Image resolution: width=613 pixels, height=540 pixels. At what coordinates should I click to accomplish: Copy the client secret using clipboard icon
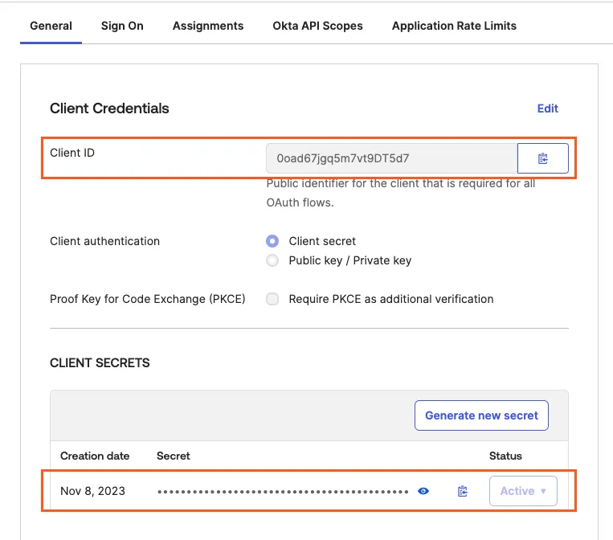click(x=463, y=491)
